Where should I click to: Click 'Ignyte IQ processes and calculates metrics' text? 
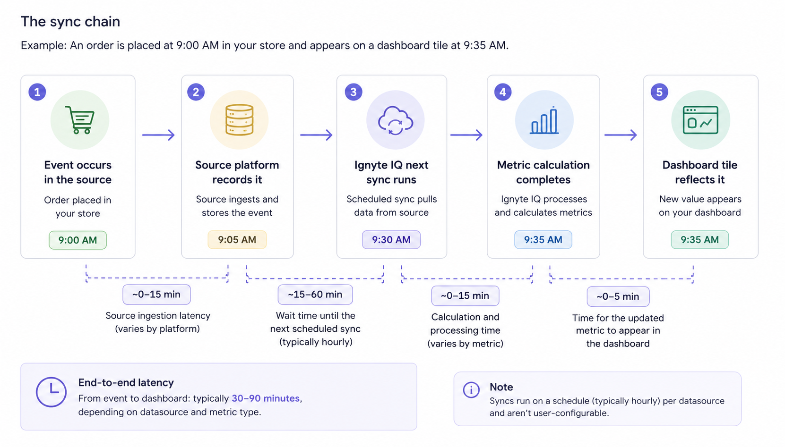(543, 206)
